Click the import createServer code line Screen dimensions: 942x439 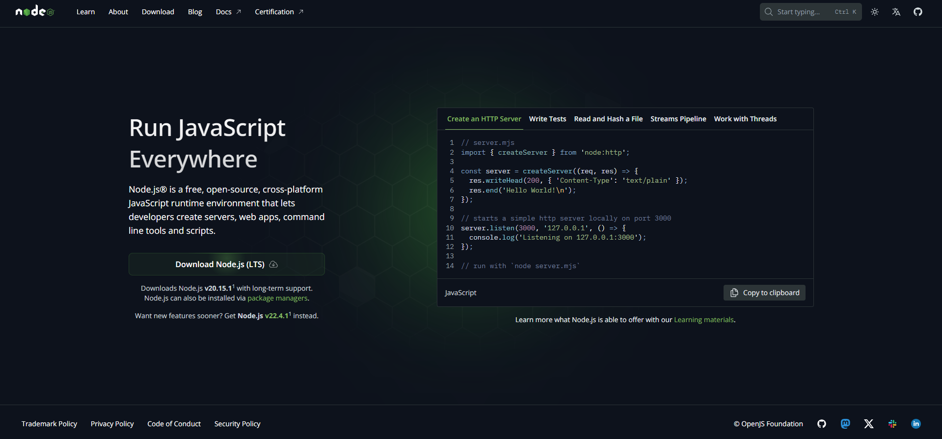(545, 152)
